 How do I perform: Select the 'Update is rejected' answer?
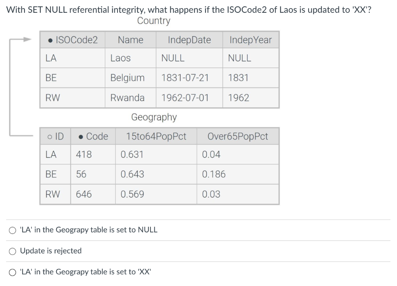click(12, 251)
